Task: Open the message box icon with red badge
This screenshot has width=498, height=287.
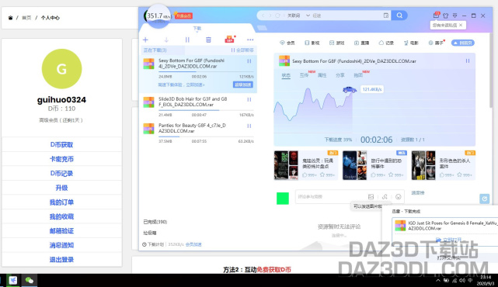Action: coord(436,15)
